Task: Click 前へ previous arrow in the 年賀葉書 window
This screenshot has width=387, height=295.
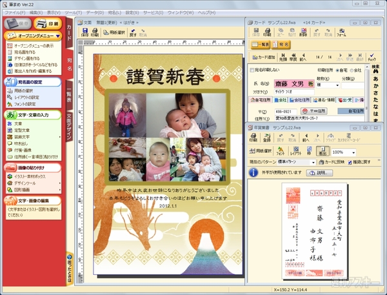Action: 306,137
